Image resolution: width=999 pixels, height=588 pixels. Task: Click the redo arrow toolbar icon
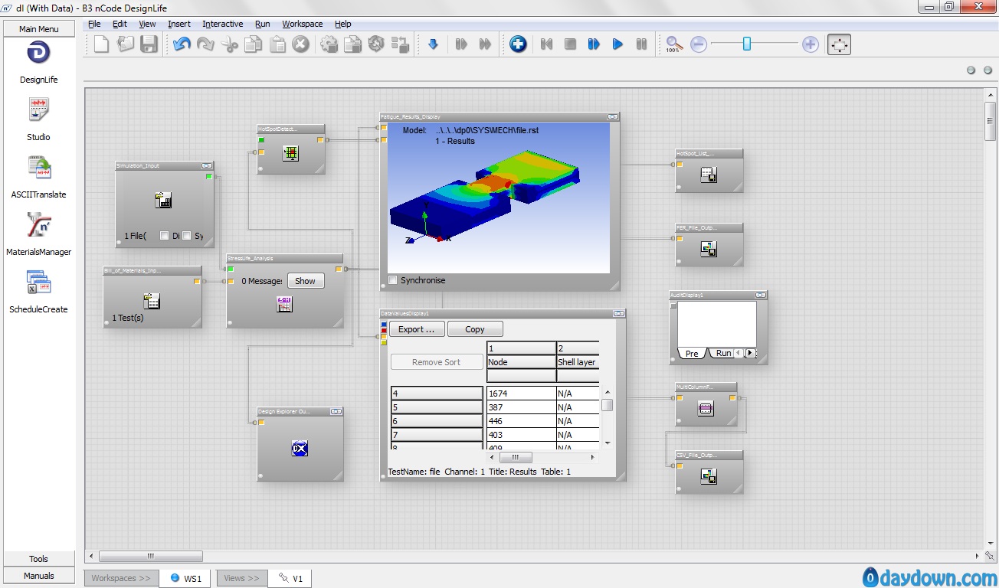tap(205, 44)
